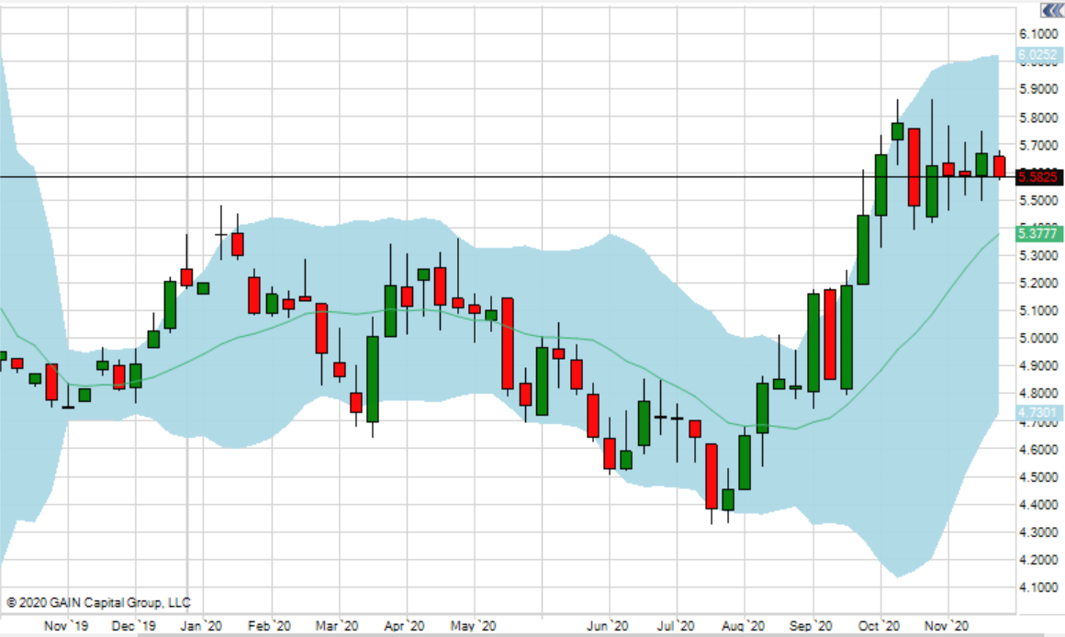Click the Sep '20 date label

pyautogui.click(x=811, y=625)
